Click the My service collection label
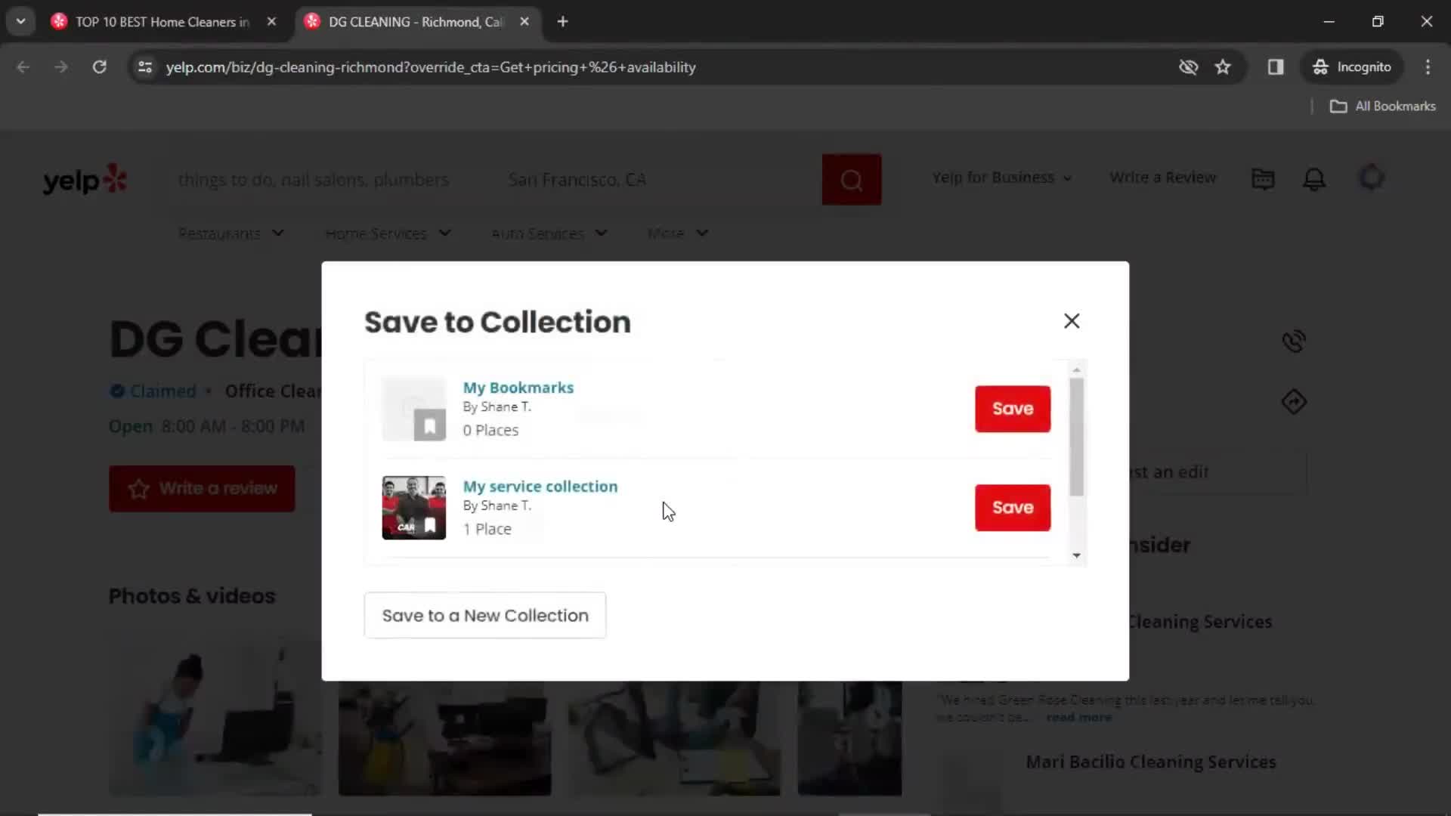 click(x=539, y=487)
